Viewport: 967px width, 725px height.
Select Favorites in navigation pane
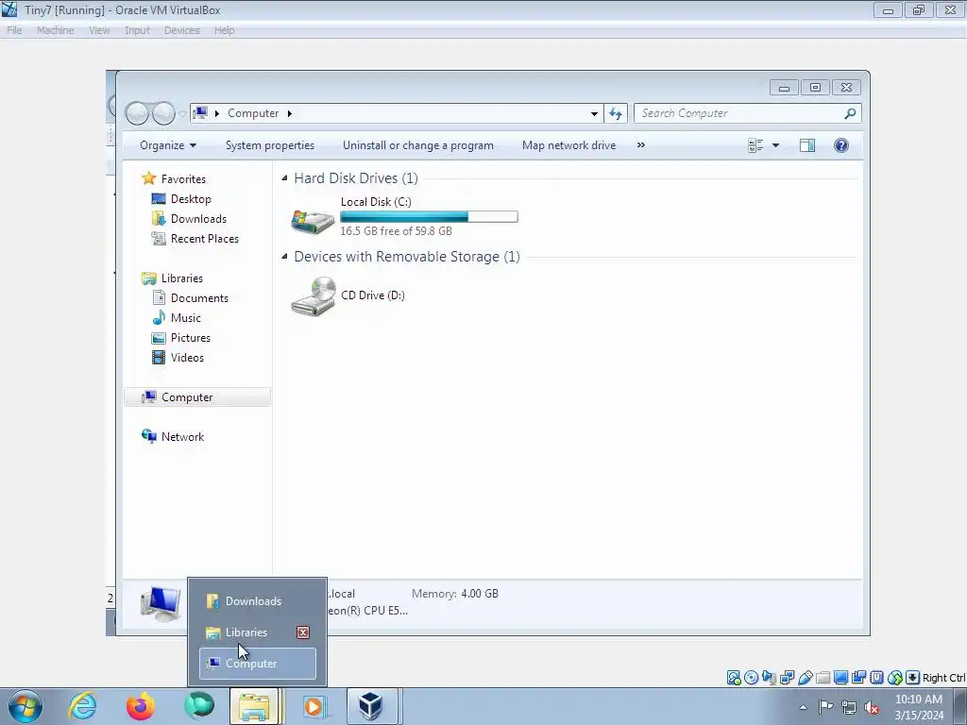(x=183, y=178)
